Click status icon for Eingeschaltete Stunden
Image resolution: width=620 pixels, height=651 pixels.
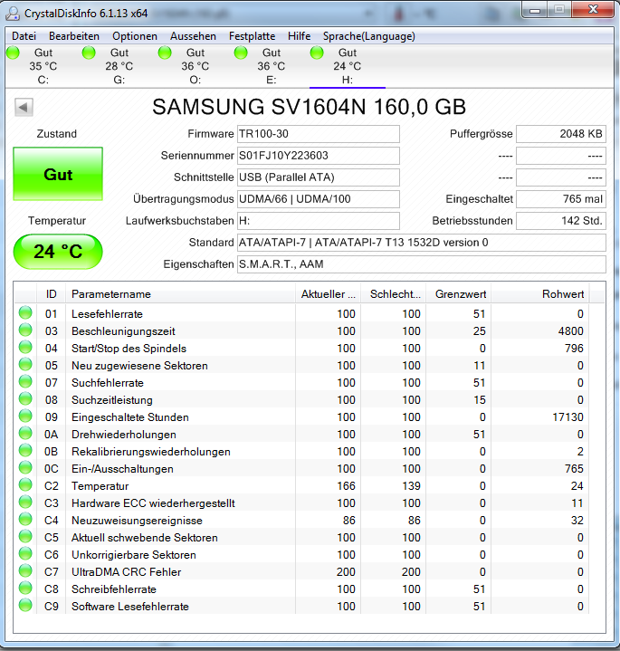(25, 416)
